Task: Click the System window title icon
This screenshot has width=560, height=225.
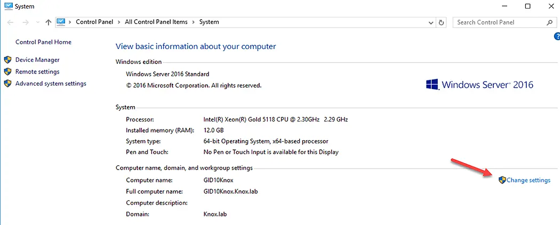Action: [x=9, y=6]
